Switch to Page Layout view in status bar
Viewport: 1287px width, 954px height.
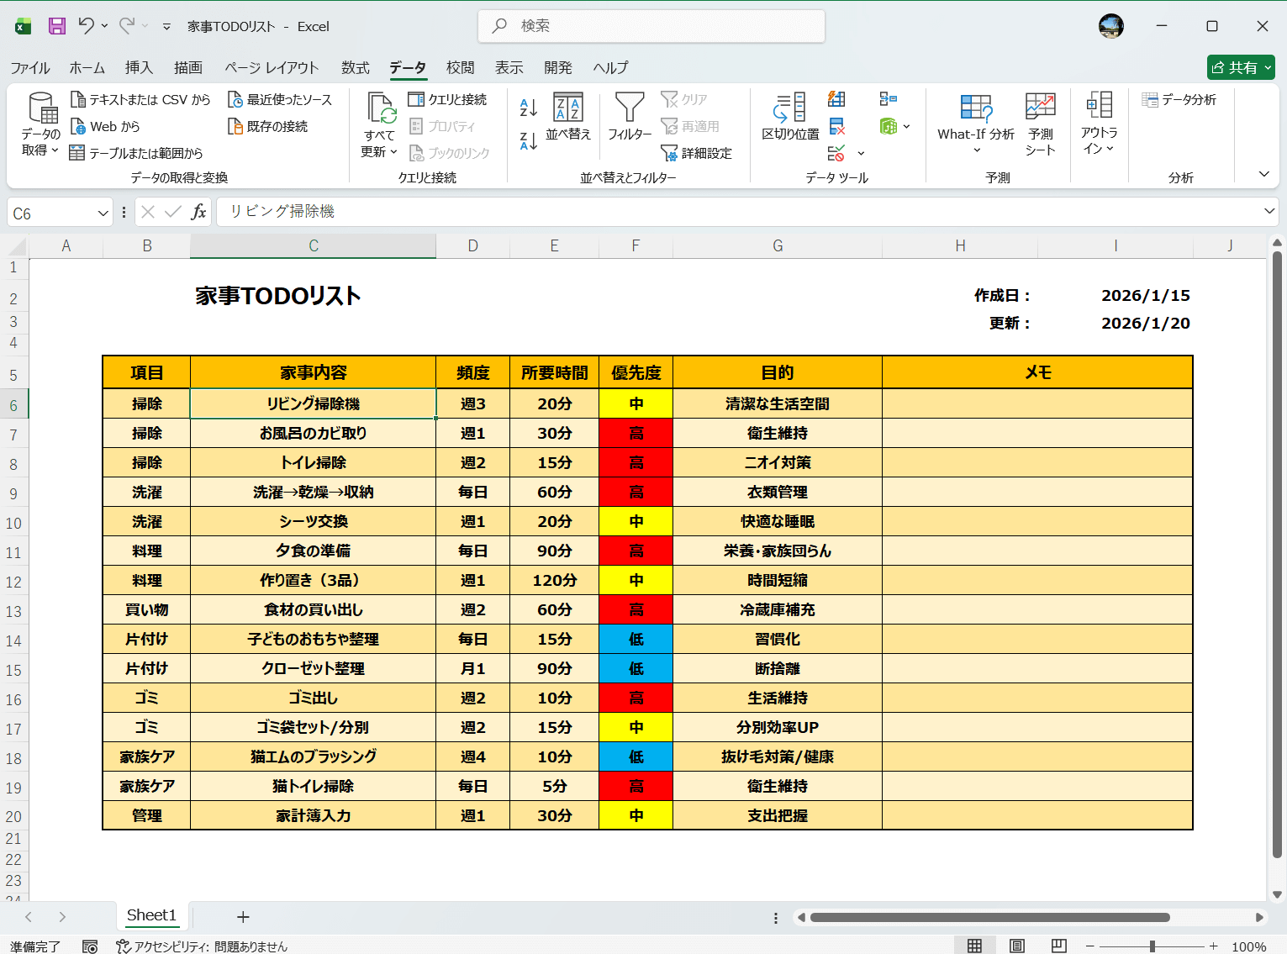1017,946
